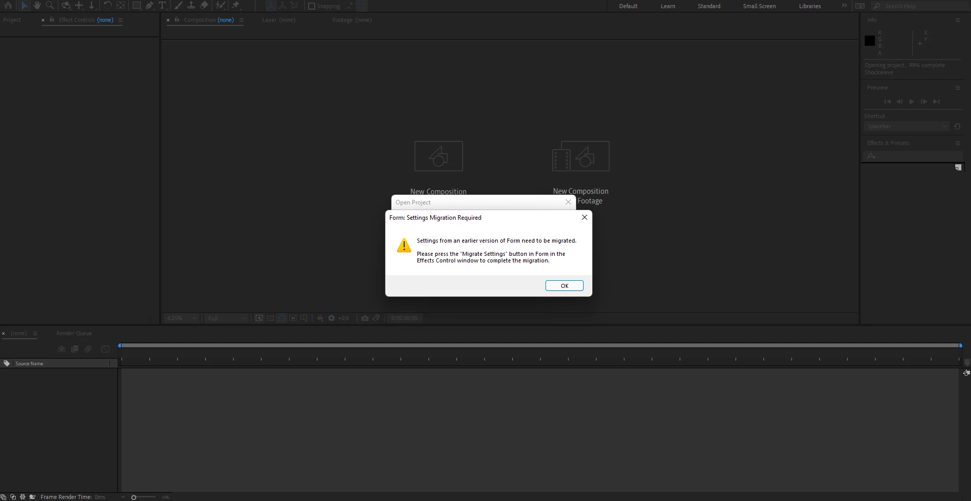The width and height of the screenshot is (971, 501).
Task: Step forward one frame in Preview
Action: pyautogui.click(x=924, y=102)
